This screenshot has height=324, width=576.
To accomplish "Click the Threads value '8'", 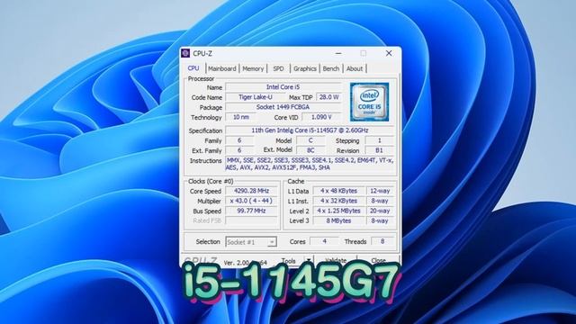I will pyautogui.click(x=382, y=241).
